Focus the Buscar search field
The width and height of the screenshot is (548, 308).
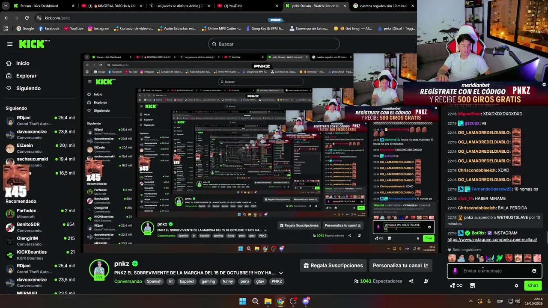tap(274, 44)
